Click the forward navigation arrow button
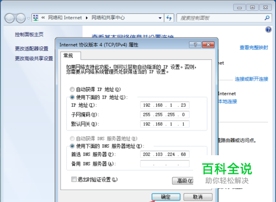This screenshot has height=202, width=276. click(x=21, y=18)
